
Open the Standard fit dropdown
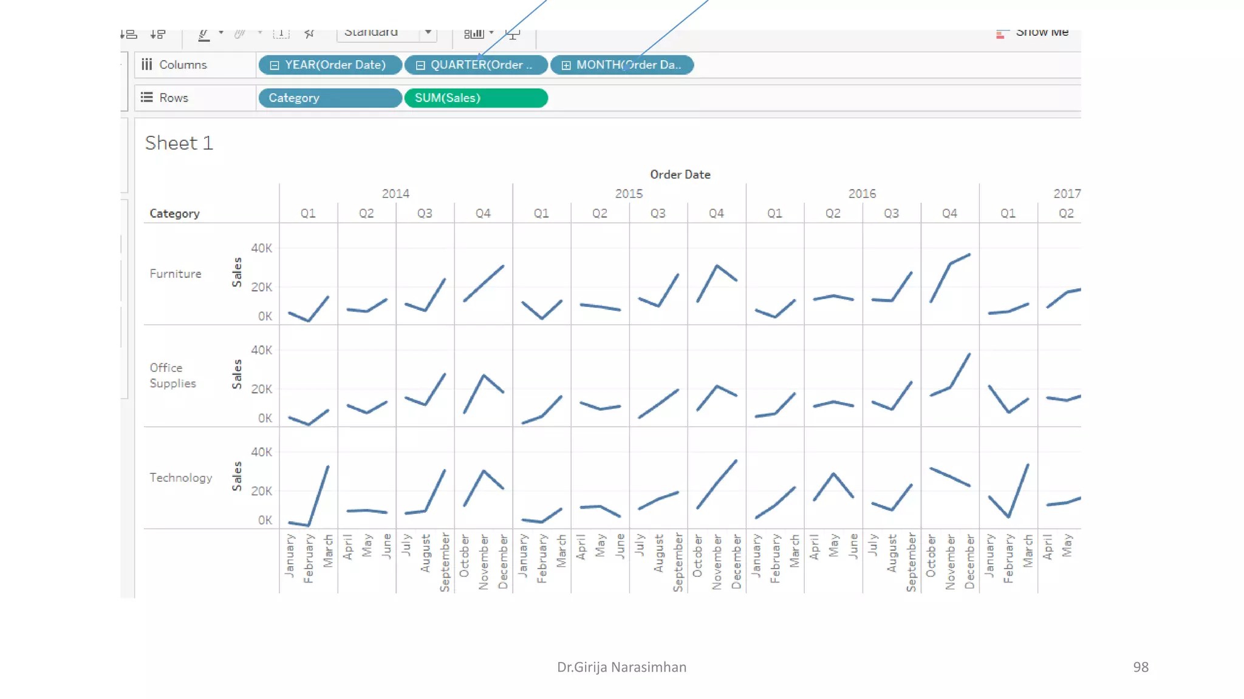428,33
